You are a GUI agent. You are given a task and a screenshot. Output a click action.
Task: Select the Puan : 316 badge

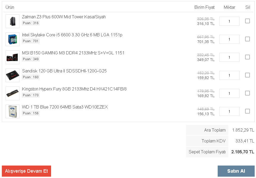coord(31,23)
